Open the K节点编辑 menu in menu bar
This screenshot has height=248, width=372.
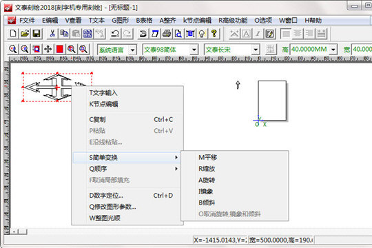197,21
